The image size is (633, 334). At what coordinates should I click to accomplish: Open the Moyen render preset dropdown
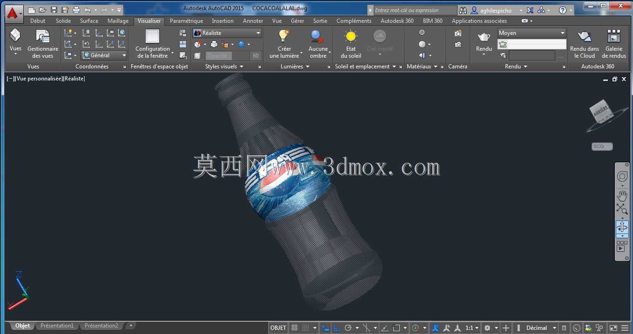point(532,33)
